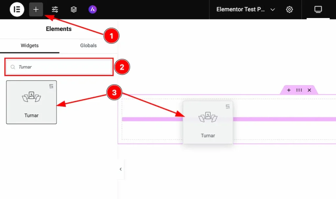Switch to the Widgets tab
Image resolution: width=336 pixels, height=199 pixels.
click(30, 46)
